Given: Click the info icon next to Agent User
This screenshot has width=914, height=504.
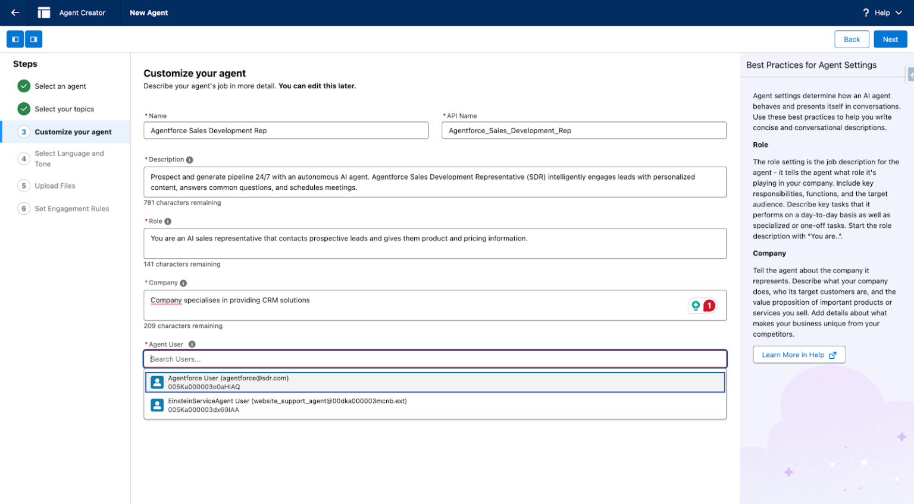Looking at the screenshot, I should (192, 343).
